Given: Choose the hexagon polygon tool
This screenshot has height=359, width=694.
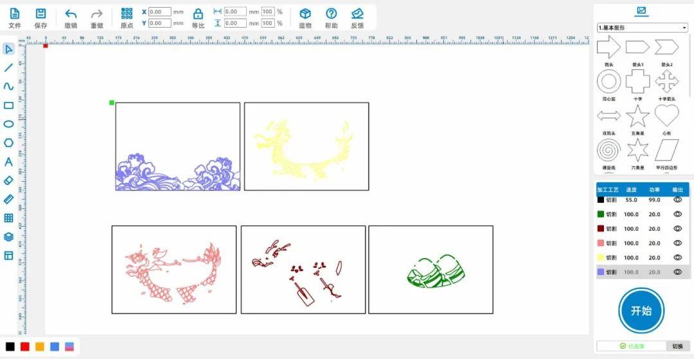Looking at the screenshot, I should click(9, 143).
